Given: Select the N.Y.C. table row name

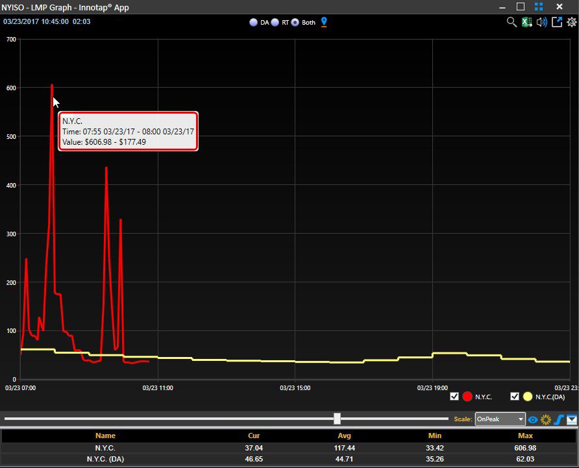Looking at the screenshot, I should 105,448.
